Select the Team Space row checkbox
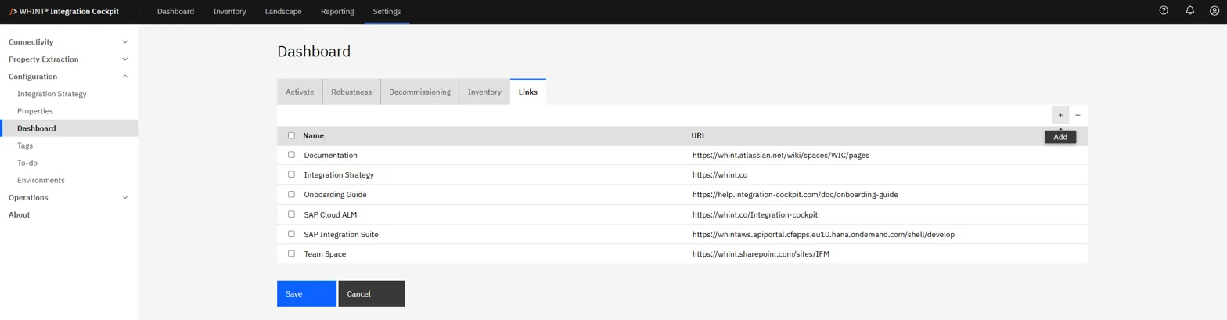The image size is (1227, 320). (x=292, y=253)
